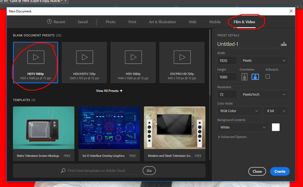Click the white background color swatch
Screen dimensions: 303x187
click(x=276, y=127)
